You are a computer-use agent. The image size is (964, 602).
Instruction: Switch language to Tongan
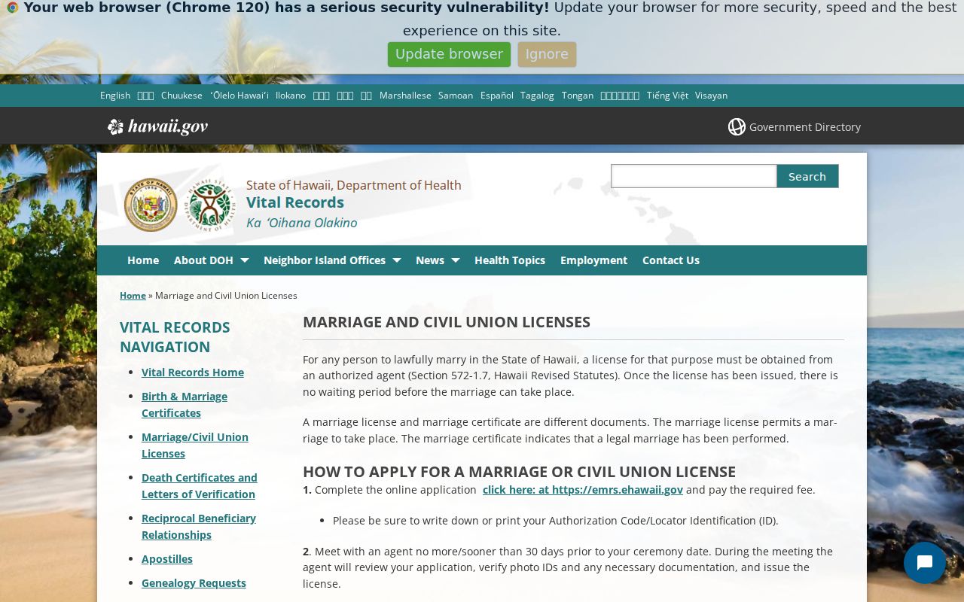point(578,96)
